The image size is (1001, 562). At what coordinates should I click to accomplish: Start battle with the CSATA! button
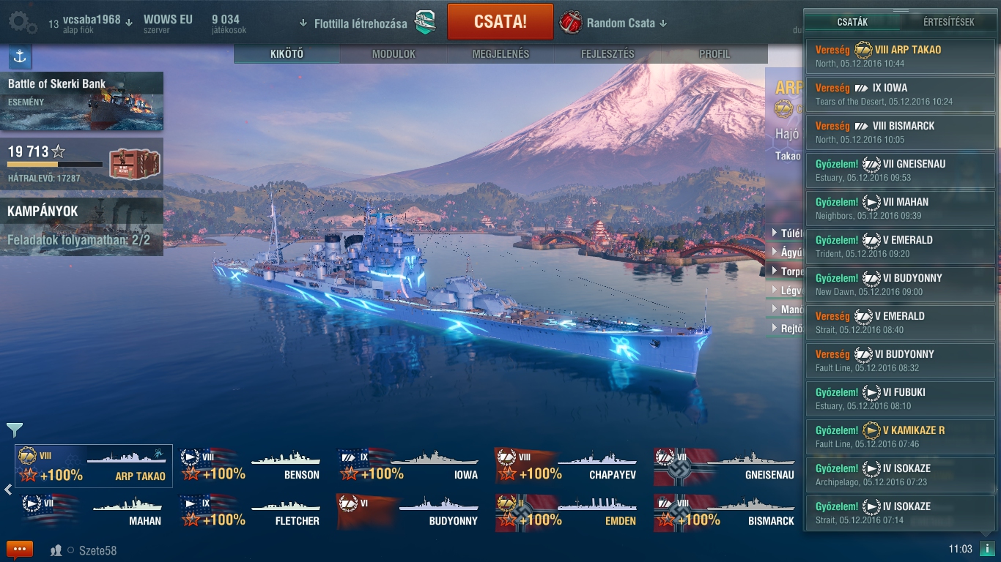point(500,22)
